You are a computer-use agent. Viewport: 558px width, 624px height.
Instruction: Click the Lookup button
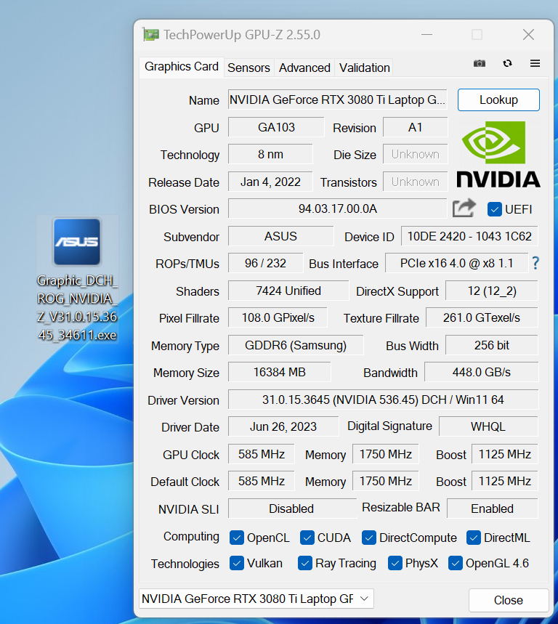(498, 100)
